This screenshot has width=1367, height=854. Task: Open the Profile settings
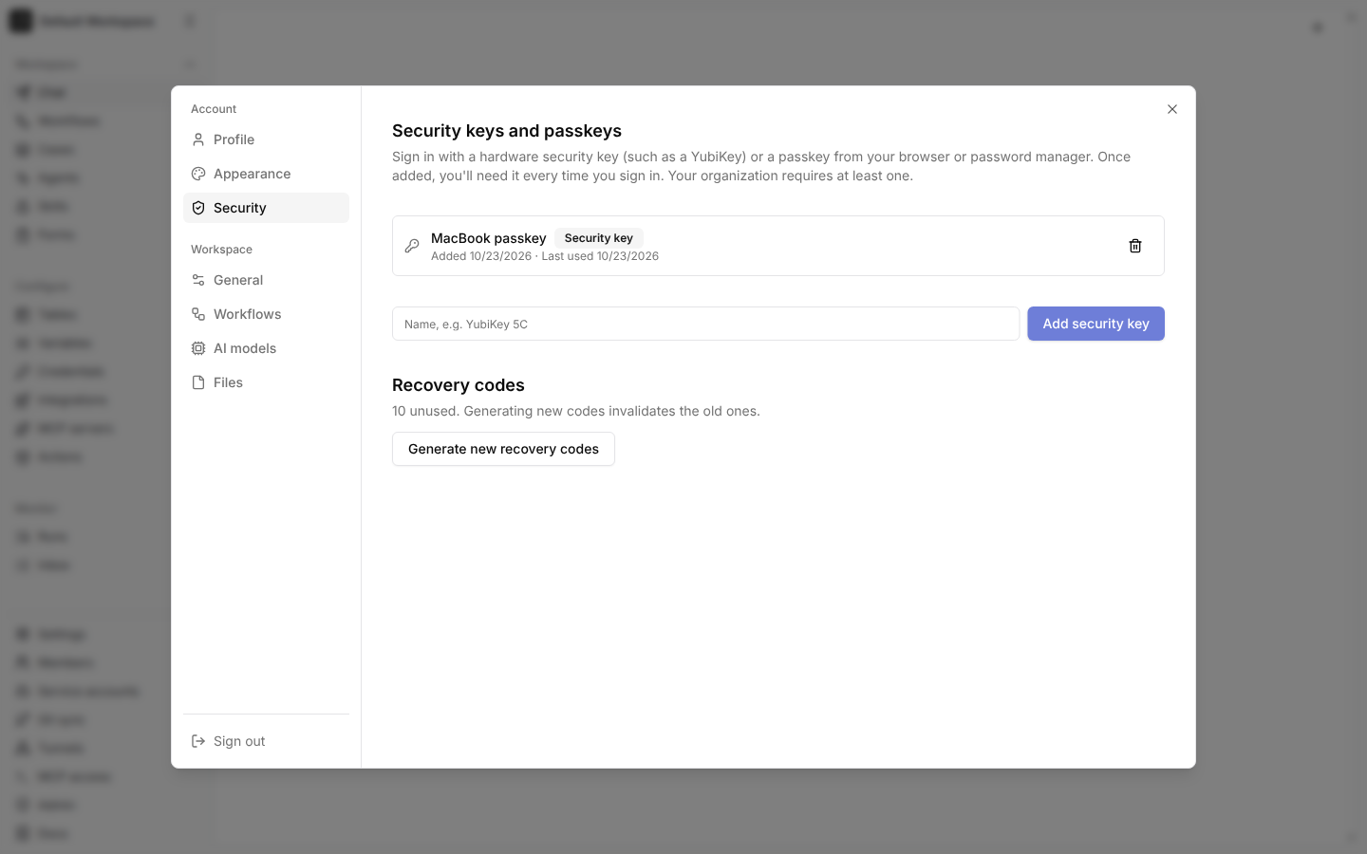[x=266, y=139]
